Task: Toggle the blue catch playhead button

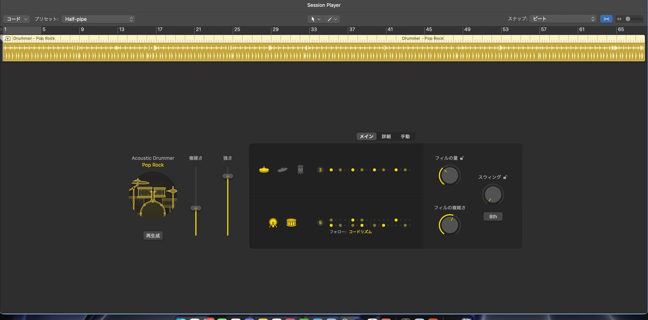Action: coord(606,19)
